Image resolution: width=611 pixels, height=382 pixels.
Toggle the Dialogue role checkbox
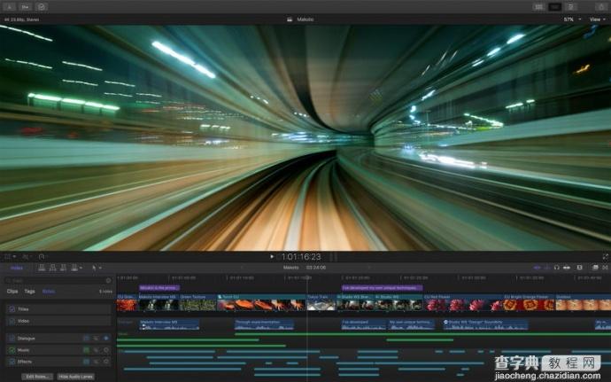coord(12,338)
